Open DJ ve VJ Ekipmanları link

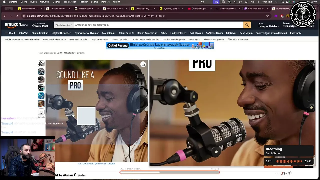(79, 39)
